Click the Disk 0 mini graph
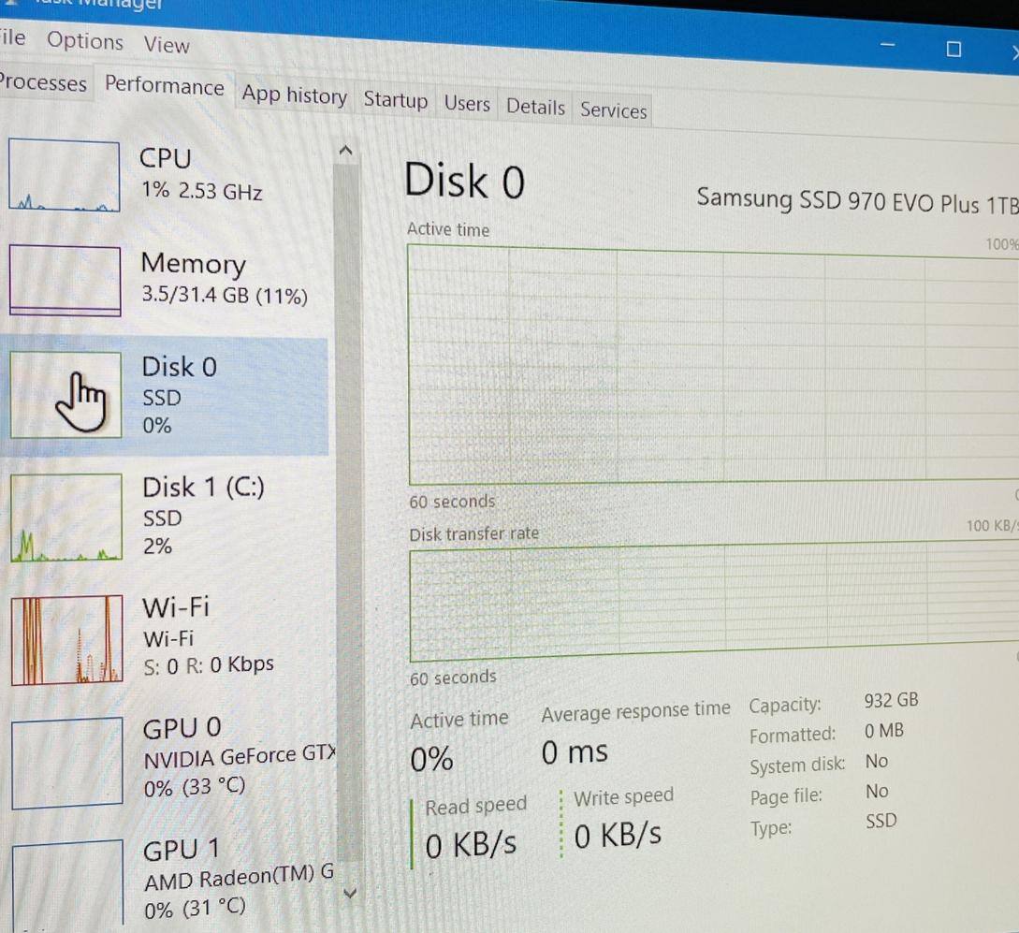 click(66, 394)
